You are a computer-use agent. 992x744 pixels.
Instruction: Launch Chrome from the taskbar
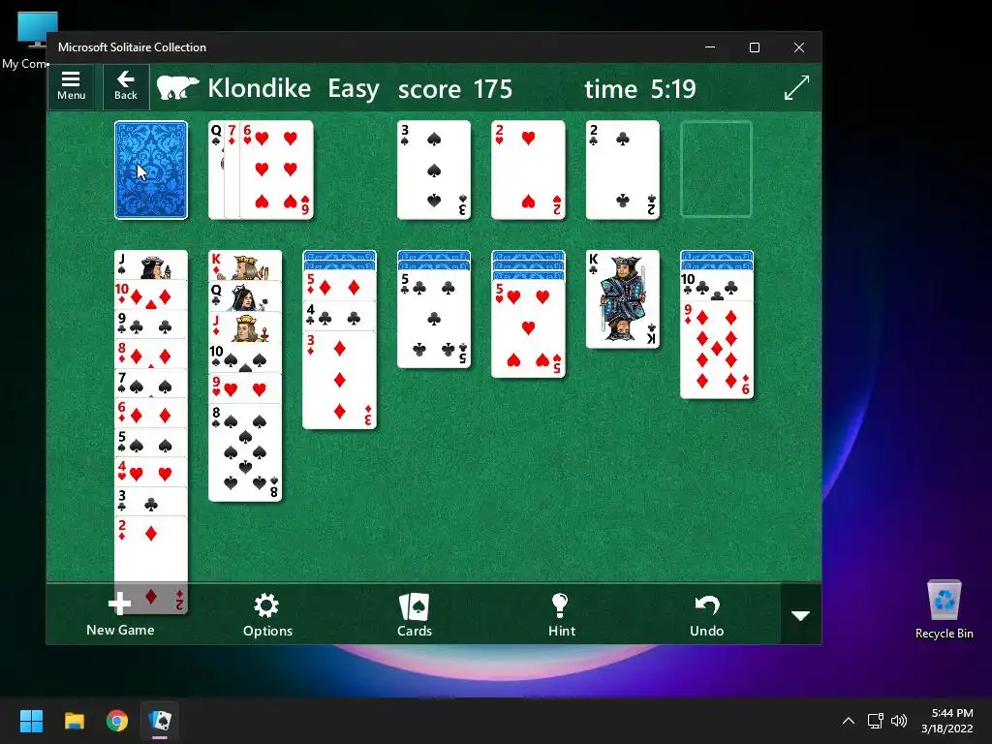point(117,721)
